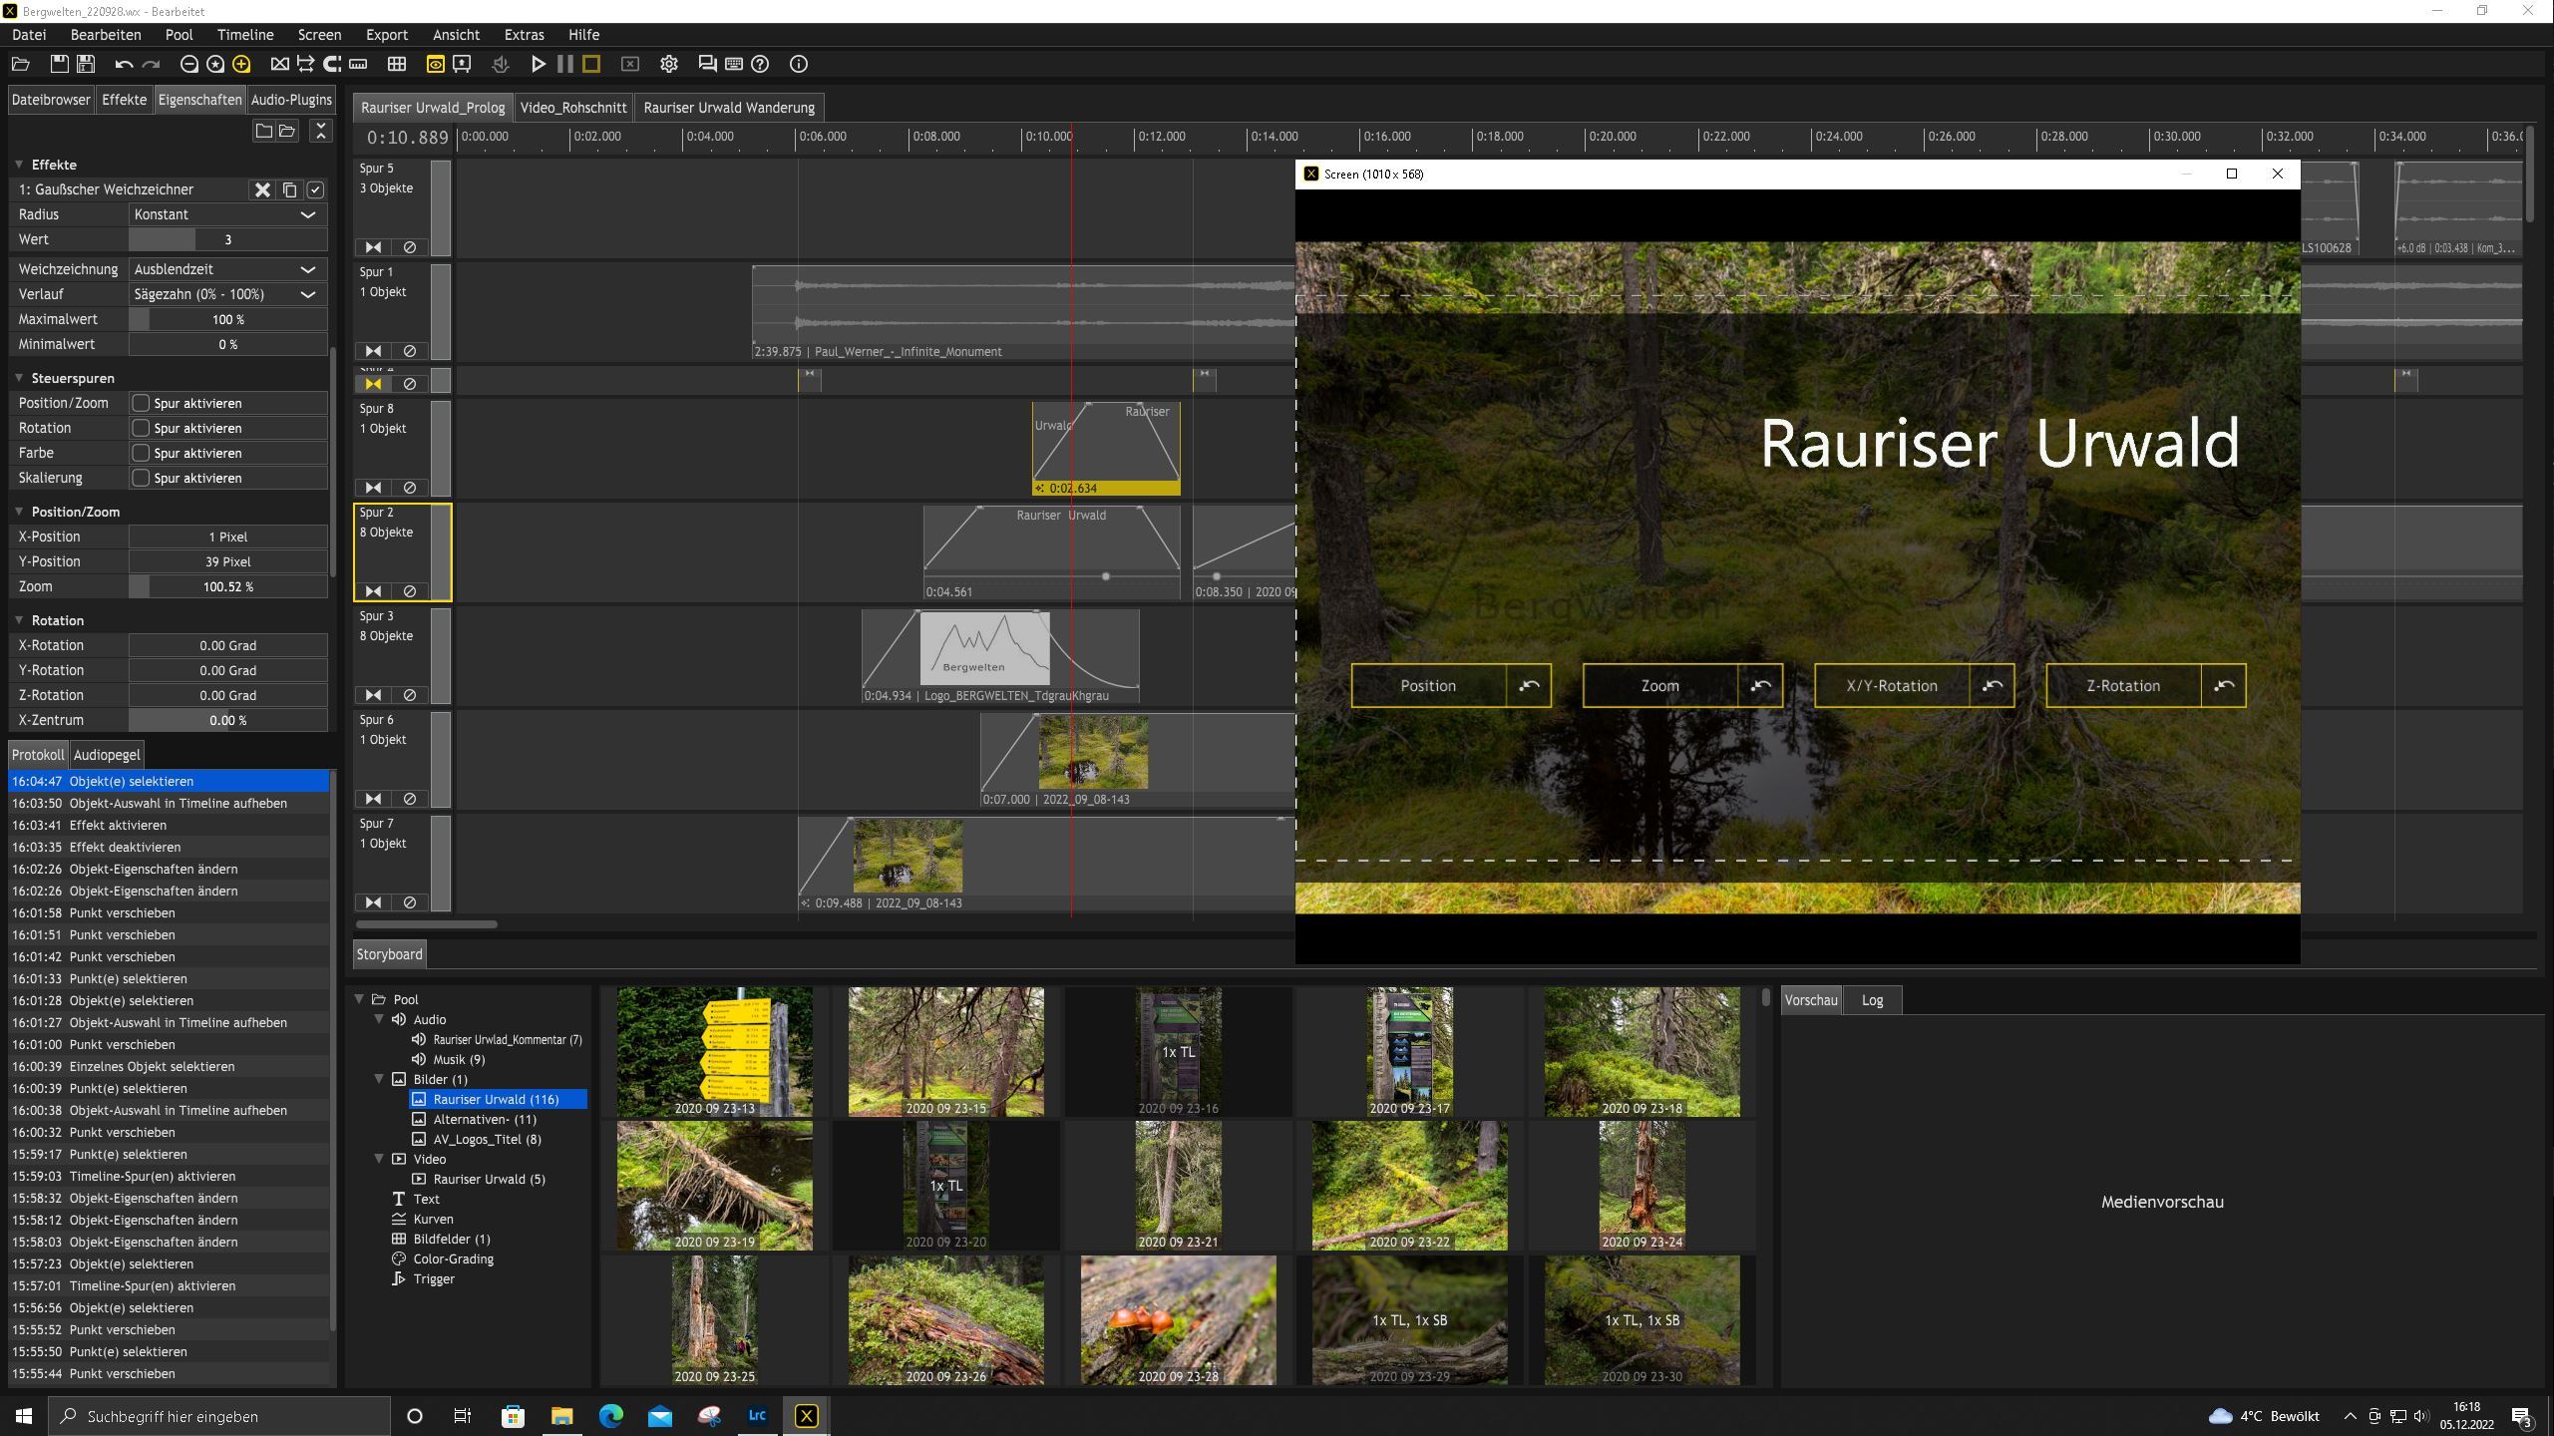
Task: Start playback with the play button
Action: (539, 64)
